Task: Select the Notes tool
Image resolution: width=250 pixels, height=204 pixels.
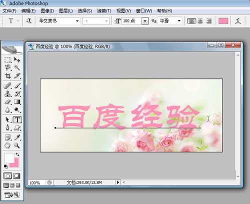Action: tap(7, 137)
